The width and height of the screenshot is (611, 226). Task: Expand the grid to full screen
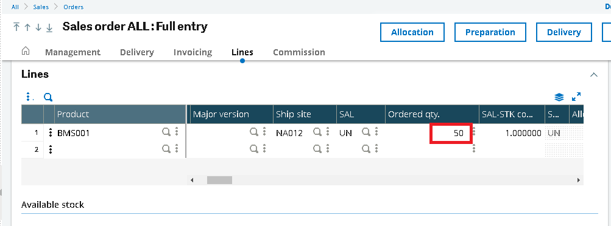coord(576,97)
